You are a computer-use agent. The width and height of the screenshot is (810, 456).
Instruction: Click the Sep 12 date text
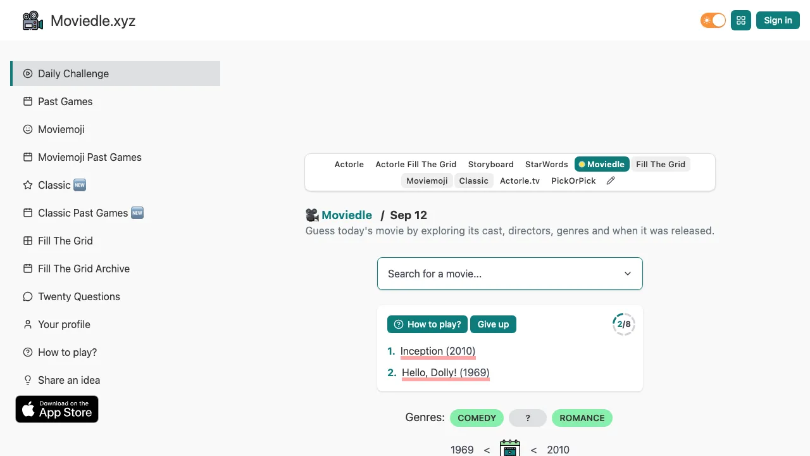pos(409,215)
